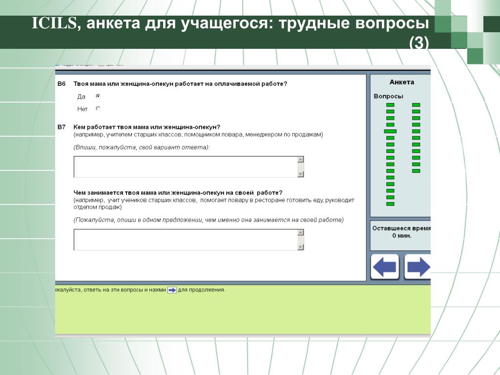Click the down arrow in the job duties box scrollbar
This screenshot has width=500, height=375.
[300, 247]
